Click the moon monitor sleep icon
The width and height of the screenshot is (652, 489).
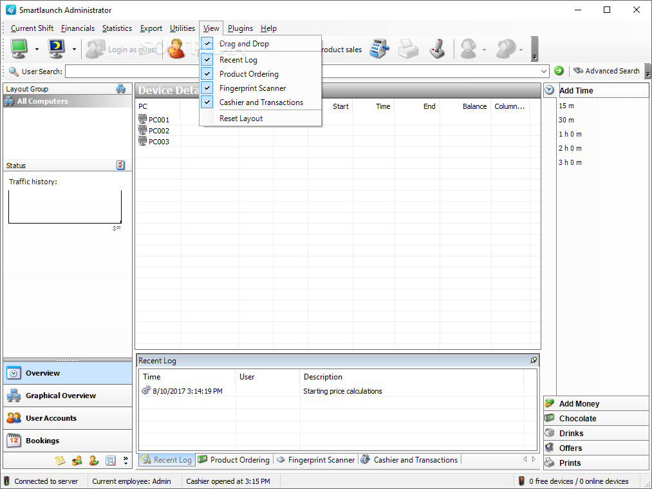tap(56, 49)
